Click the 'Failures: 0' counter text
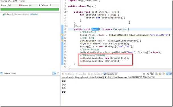The width and height of the screenshot is (173, 107). coord(46,5)
